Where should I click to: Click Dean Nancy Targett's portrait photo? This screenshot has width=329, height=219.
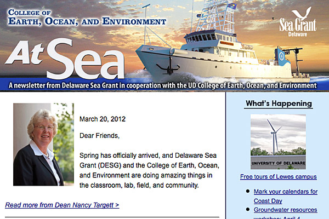pos(43,145)
